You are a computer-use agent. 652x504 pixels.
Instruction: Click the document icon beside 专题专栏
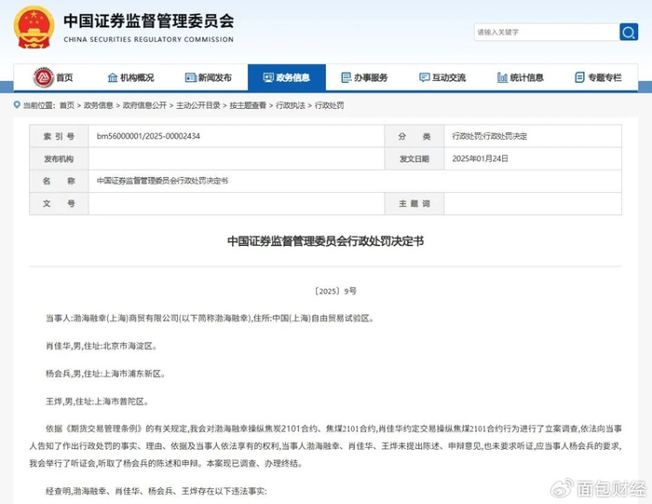click(x=579, y=77)
